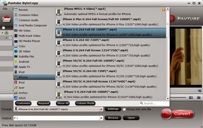The height and width of the screenshot is (128, 203).
Task: Enable Merge into one file checkbox
Action: (124, 109)
